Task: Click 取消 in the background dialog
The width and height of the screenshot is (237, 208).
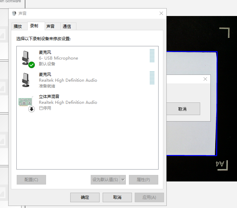Action: 183,109
